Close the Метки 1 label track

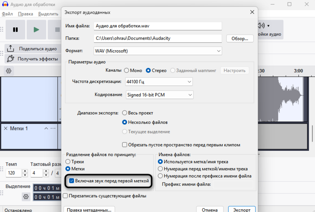coord(6,128)
